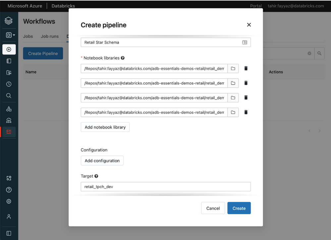Click search magnifier button on Workflows page
Screen dimensions: 331x240
[x=319, y=53]
